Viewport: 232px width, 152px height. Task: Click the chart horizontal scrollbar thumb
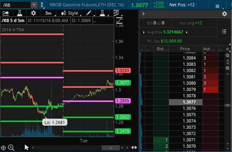click(x=111, y=148)
